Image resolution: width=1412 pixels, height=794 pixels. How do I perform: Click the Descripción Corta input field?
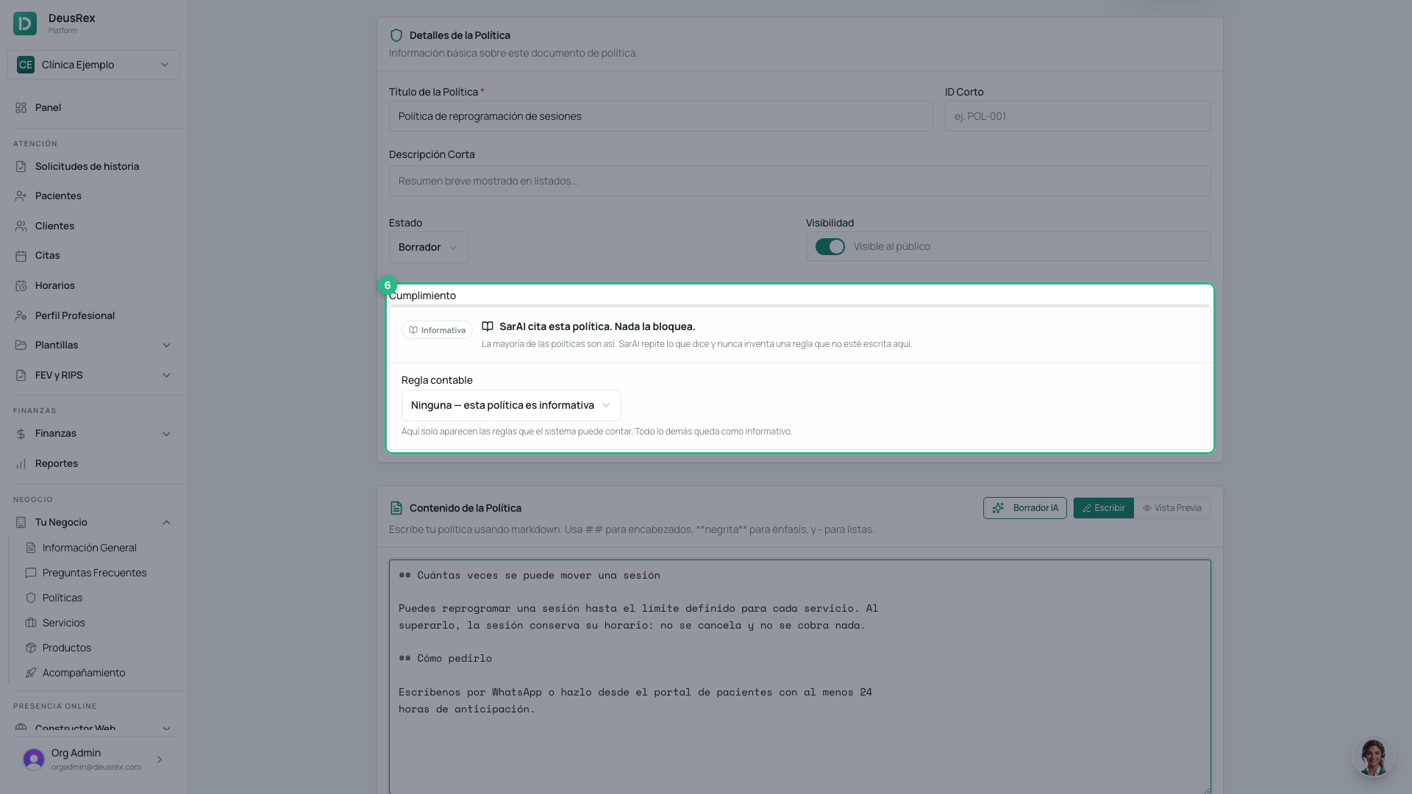[x=799, y=181]
